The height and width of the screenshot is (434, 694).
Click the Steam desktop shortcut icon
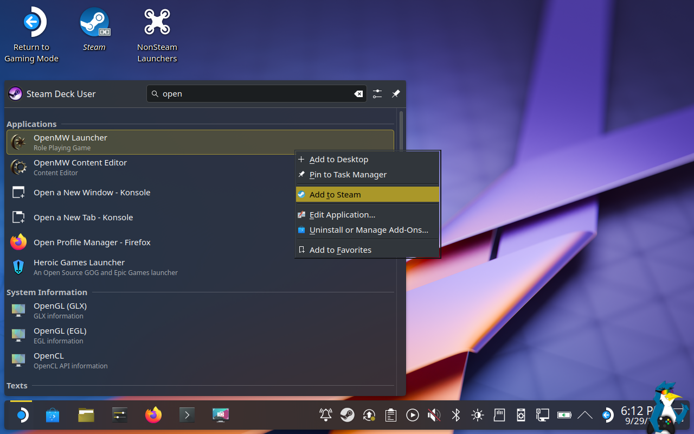point(94,23)
